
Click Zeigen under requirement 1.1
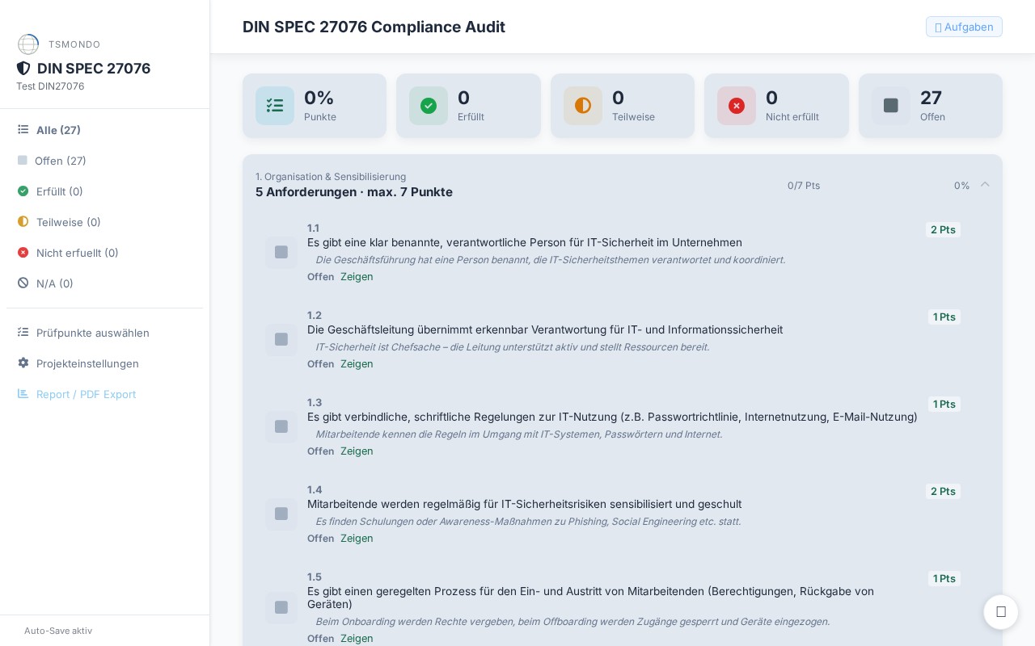357,277
